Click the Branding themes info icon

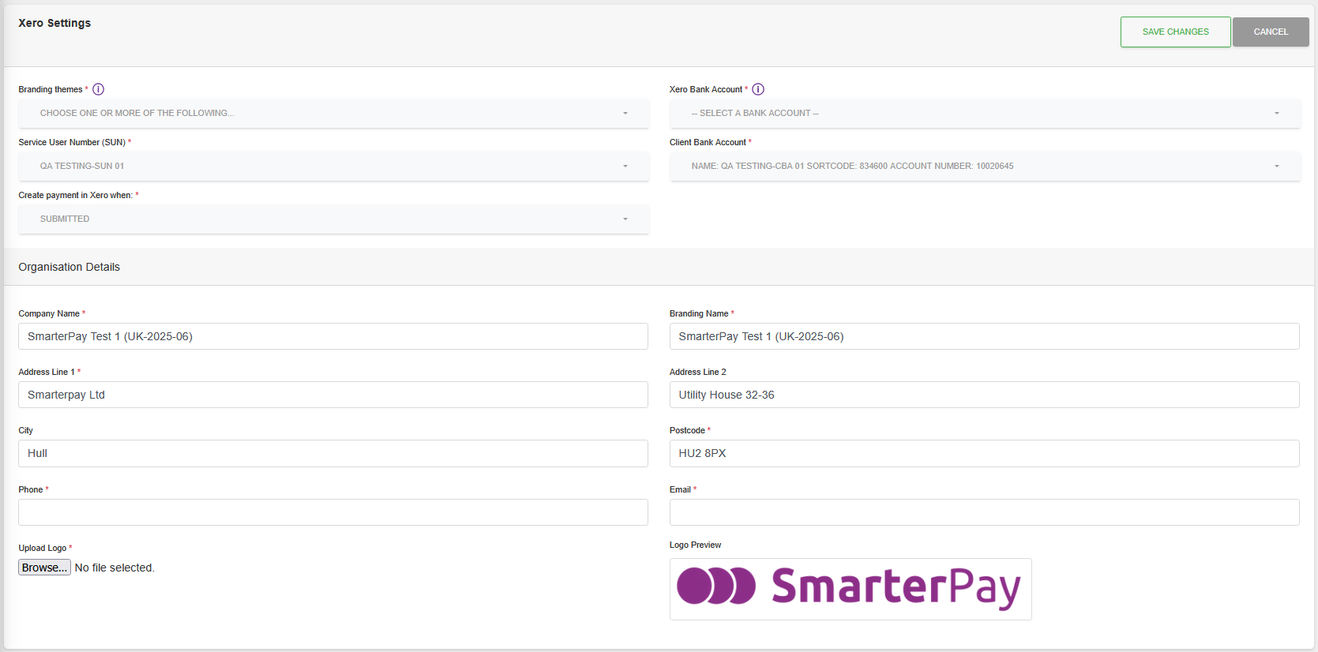click(98, 89)
